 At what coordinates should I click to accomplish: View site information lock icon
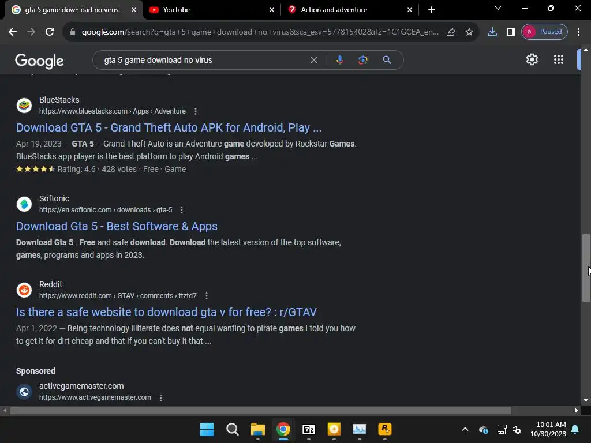(73, 32)
